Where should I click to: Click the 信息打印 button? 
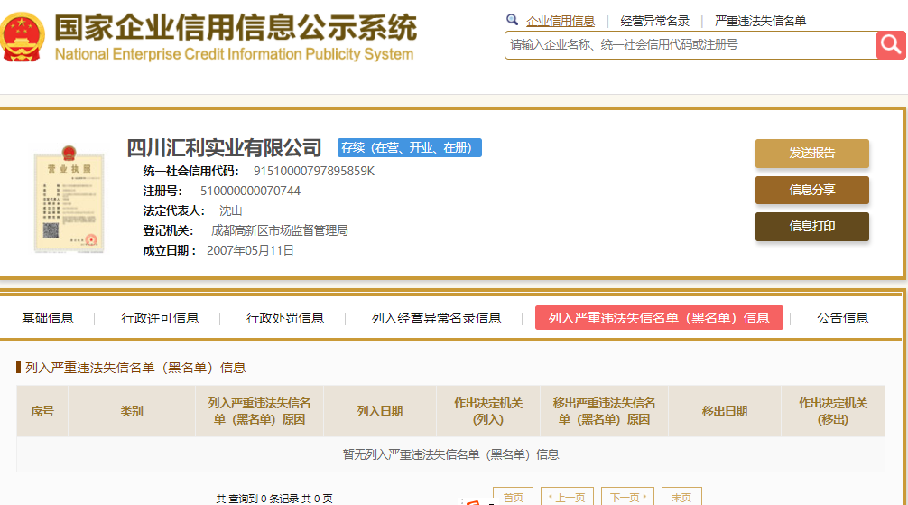click(811, 226)
